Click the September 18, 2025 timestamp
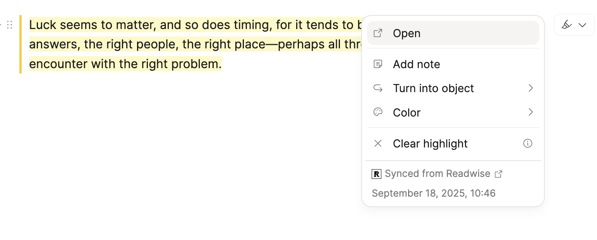Viewport: 597px width, 240px height. tap(433, 193)
